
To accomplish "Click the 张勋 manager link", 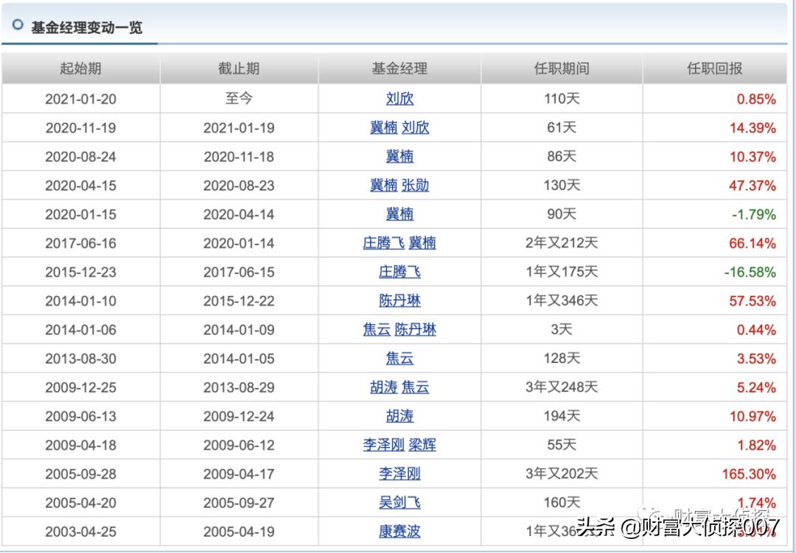I will pos(417,186).
